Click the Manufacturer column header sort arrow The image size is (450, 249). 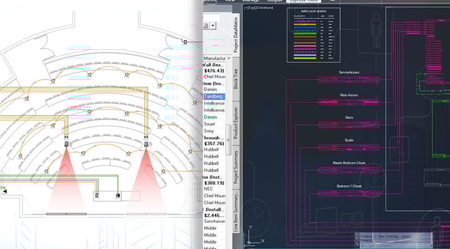point(229,58)
